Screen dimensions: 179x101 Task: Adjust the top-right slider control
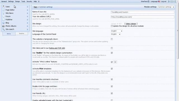coord(172,1)
